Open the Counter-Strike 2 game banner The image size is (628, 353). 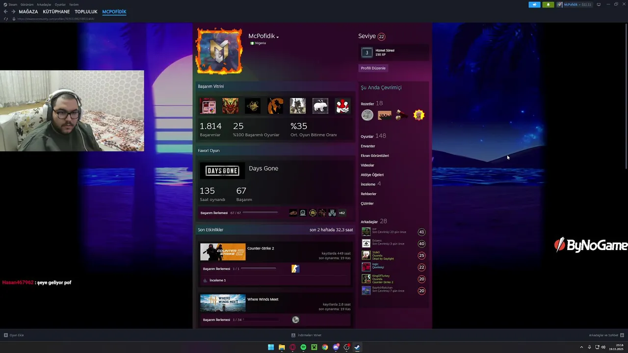coord(223,252)
